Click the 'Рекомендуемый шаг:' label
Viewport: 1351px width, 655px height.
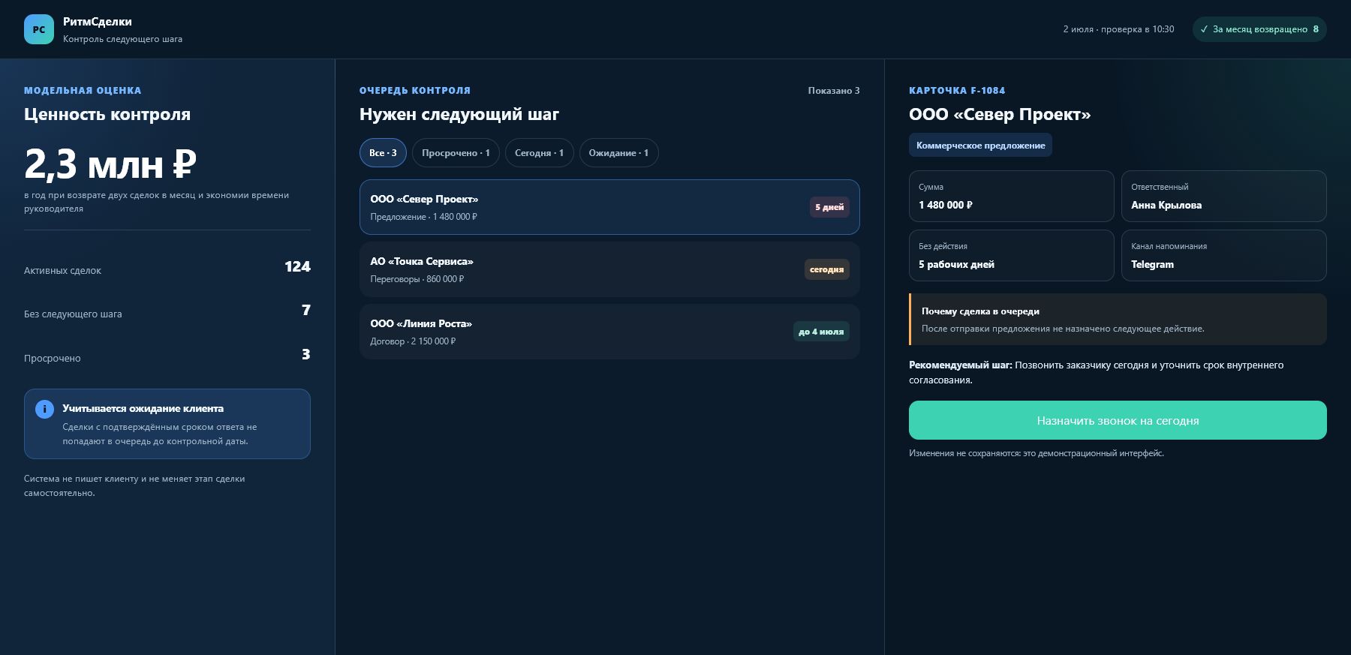tap(961, 365)
